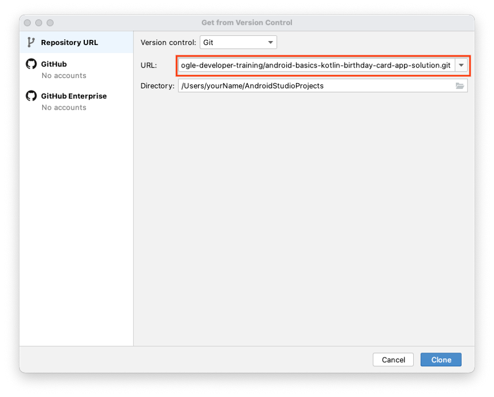Click the rightmost zoom window control
Viewport: 494px width, 397px height.
coord(50,23)
